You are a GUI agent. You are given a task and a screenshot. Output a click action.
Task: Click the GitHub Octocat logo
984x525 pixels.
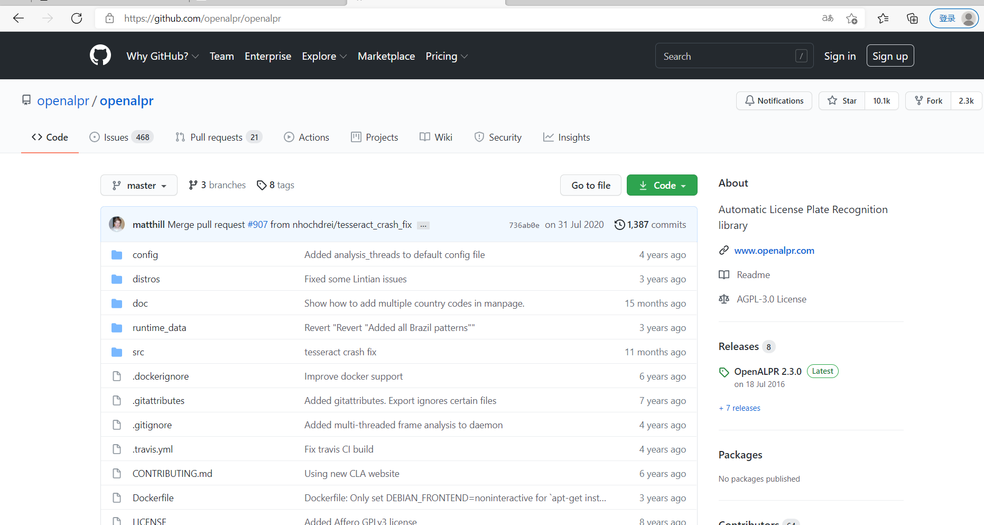(100, 56)
